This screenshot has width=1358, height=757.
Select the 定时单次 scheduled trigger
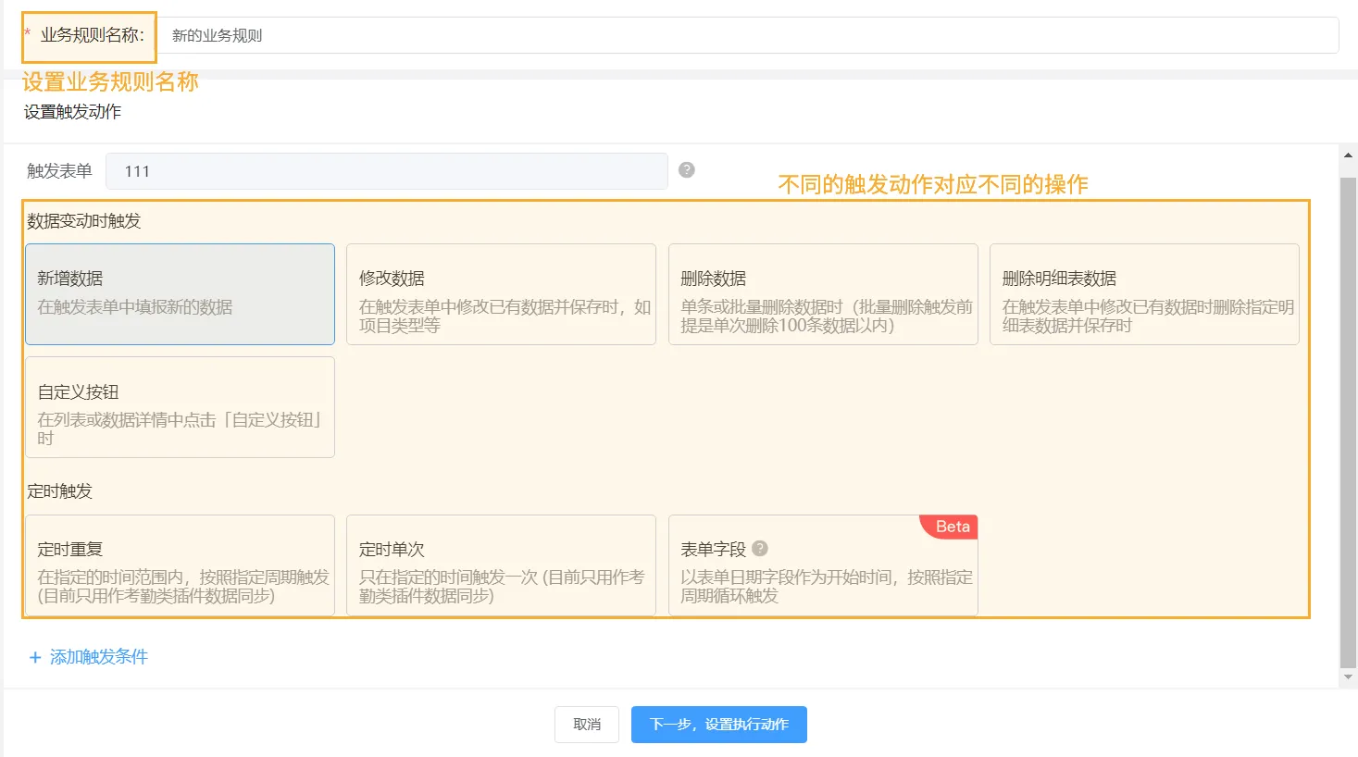click(501, 565)
